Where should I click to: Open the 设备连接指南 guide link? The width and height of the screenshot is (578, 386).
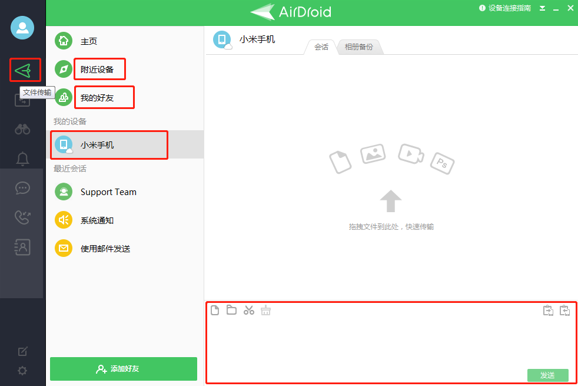tap(505, 8)
